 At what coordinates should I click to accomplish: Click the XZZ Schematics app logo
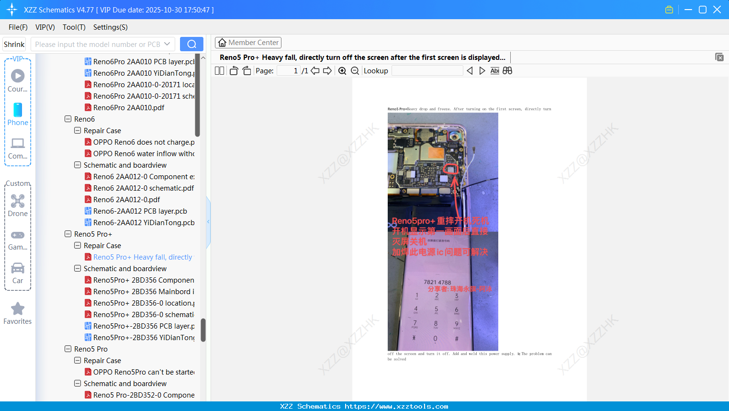(11, 10)
